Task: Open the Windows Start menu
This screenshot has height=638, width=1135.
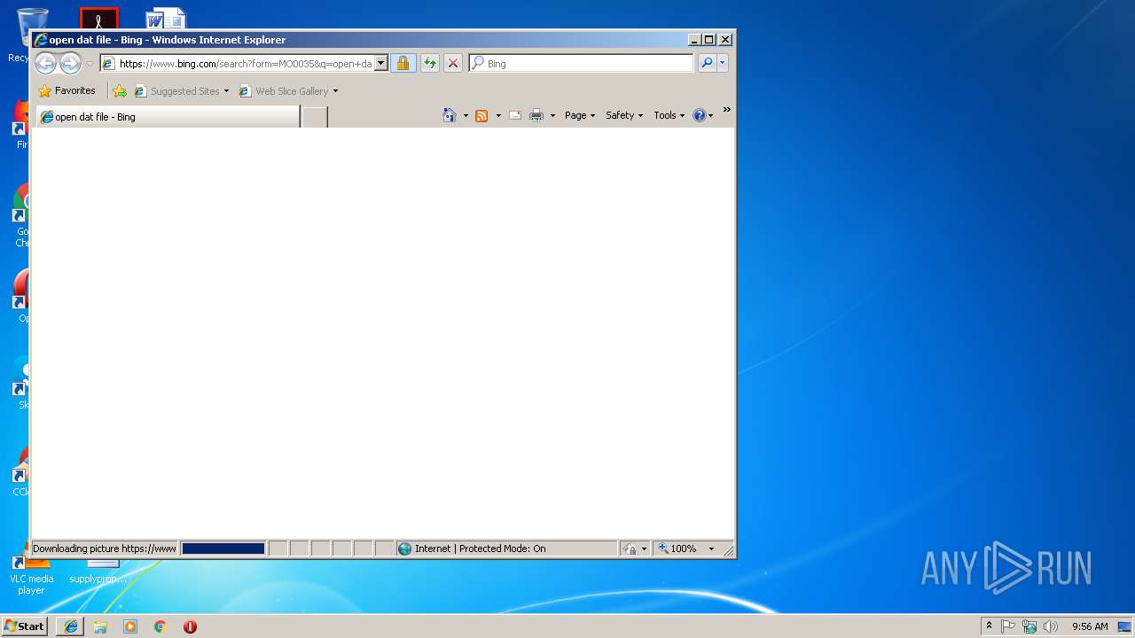Action: tap(25, 626)
